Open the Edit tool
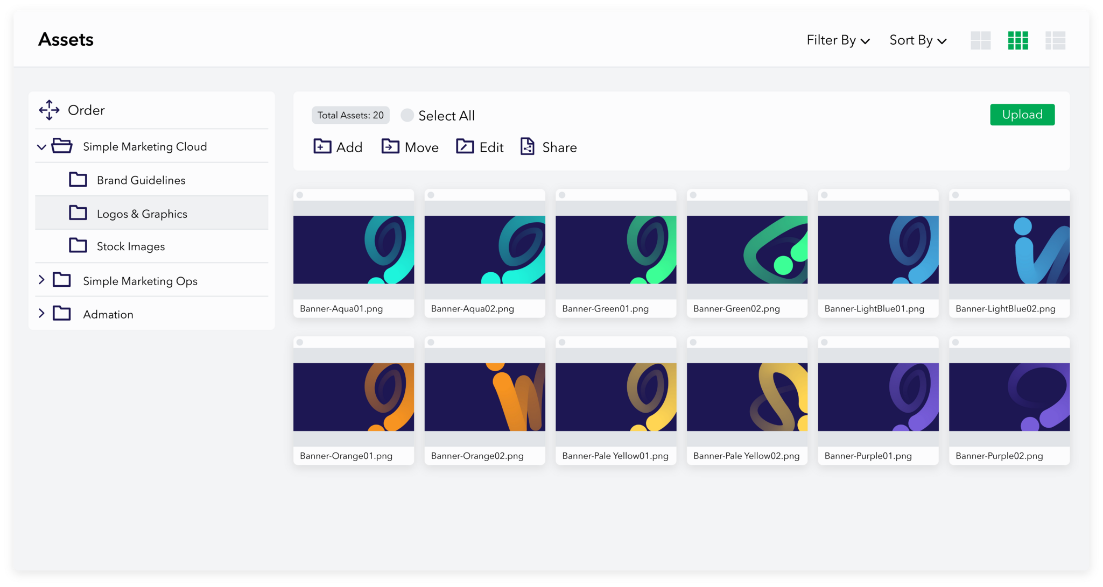This screenshot has height=587, width=1103. tap(464, 146)
